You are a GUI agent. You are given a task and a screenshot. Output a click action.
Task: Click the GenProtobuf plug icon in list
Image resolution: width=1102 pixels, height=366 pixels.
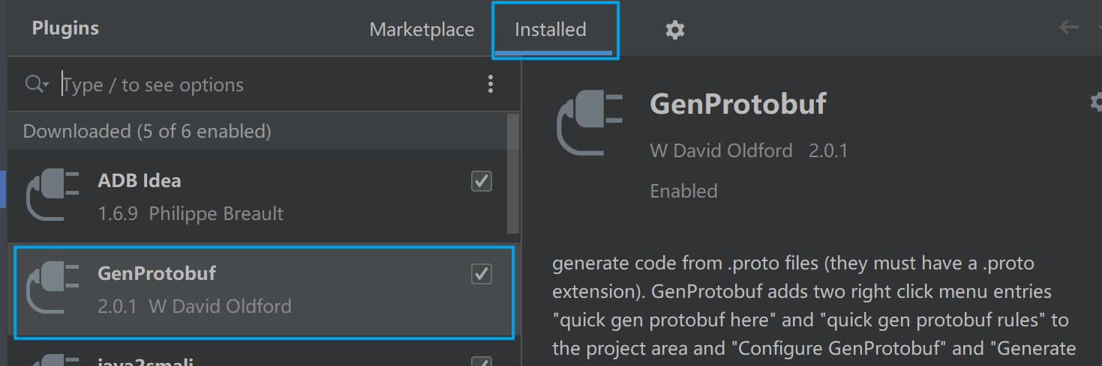pos(53,288)
